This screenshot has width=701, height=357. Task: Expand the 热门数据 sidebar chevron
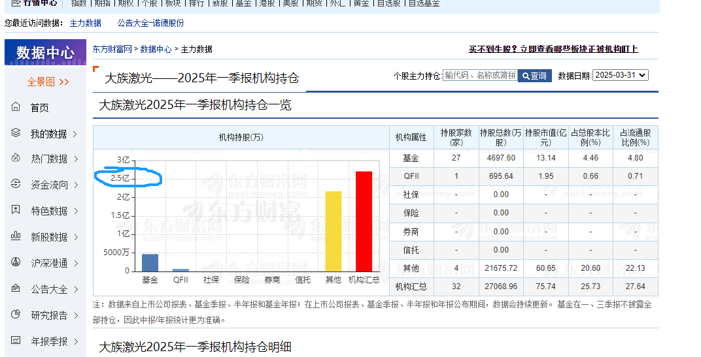76,159
